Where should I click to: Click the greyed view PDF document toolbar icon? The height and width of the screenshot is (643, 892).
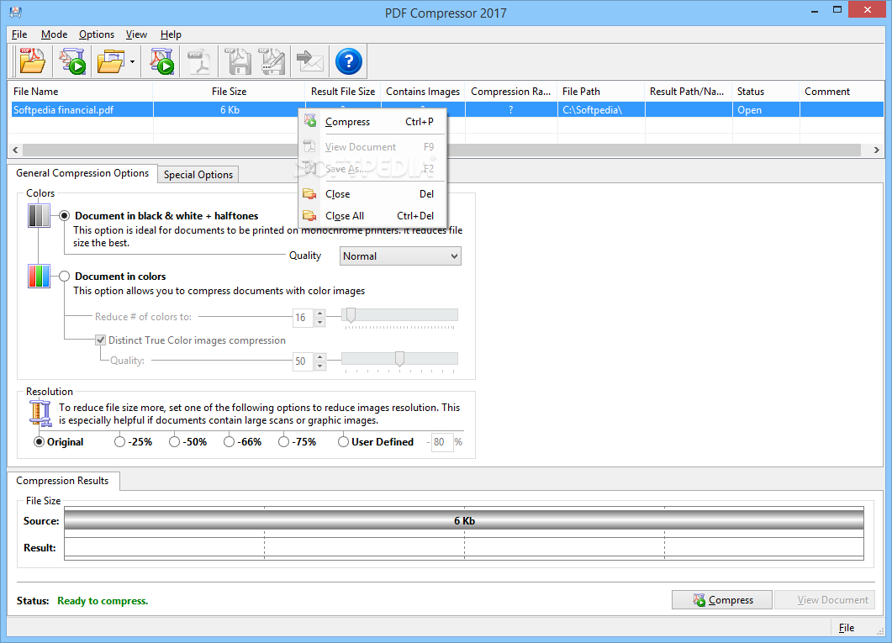coord(198,61)
